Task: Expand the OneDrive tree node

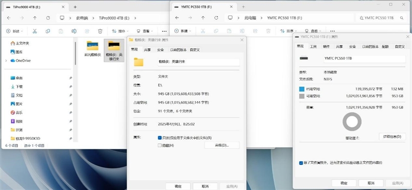Action: click(6, 61)
